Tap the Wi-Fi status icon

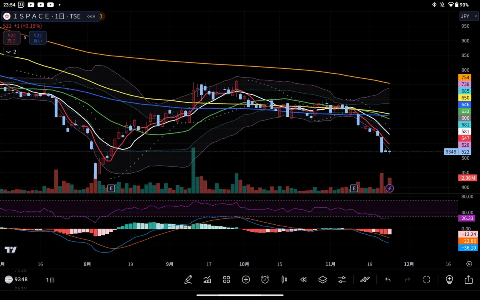451,5
